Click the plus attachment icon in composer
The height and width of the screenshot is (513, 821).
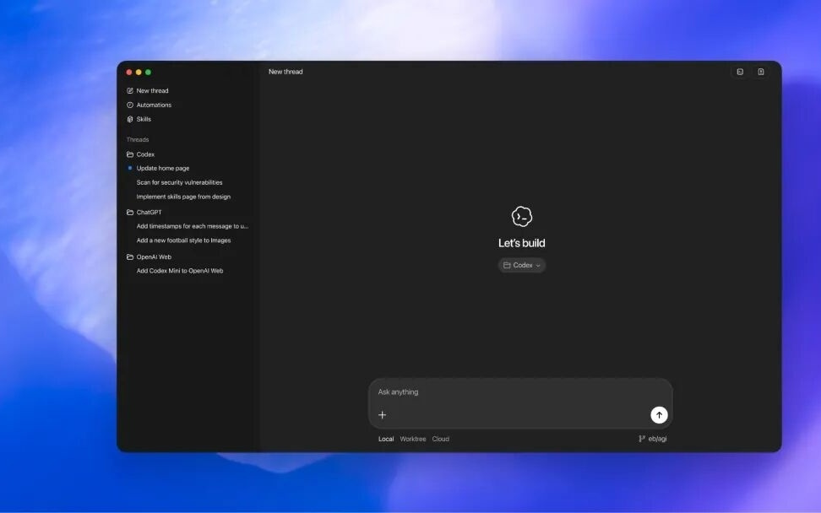point(382,415)
